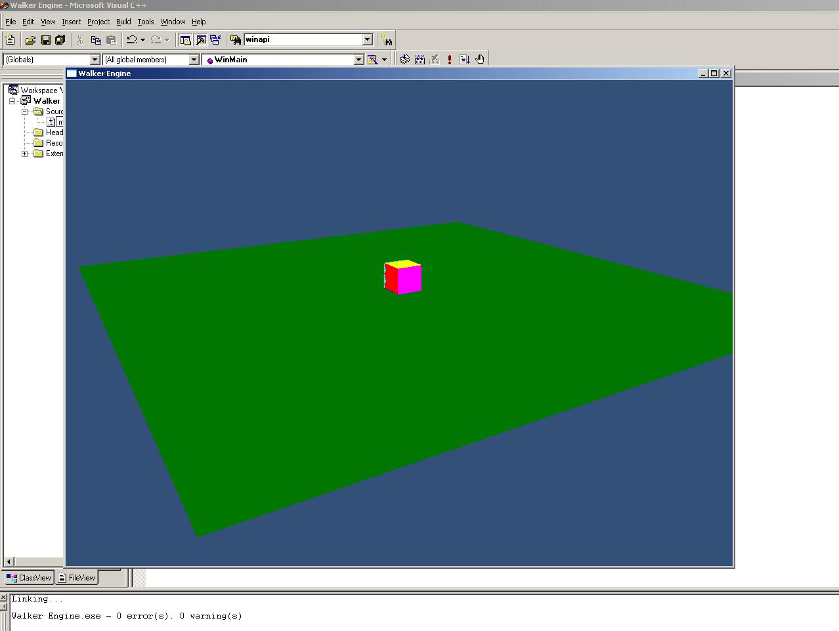This screenshot has height=631, width=839.
Task: Collapse the Walker project tree node
Action: pyautogui.click(x=12, y=101)
